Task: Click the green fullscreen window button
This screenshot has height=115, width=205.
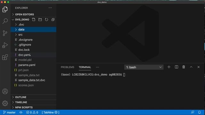Action: (x=8, y=2)
